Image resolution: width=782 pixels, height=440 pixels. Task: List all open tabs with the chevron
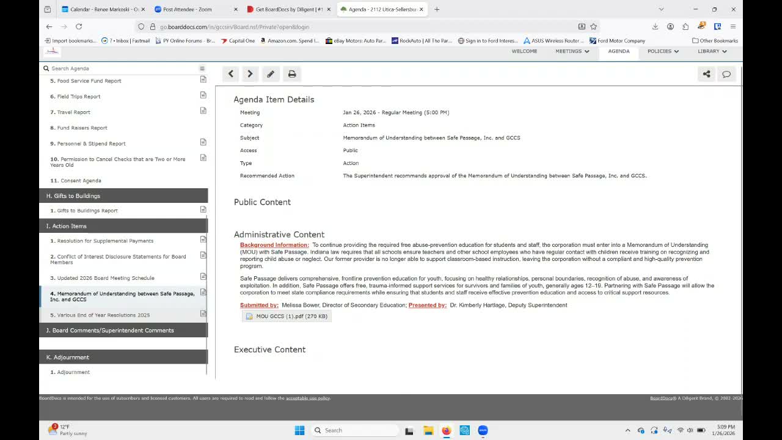[x=661, y=9]
